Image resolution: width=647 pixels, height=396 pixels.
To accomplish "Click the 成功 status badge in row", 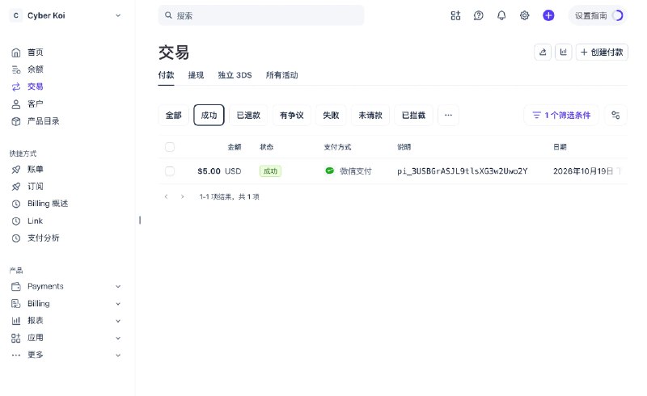I will click(270, 171).
